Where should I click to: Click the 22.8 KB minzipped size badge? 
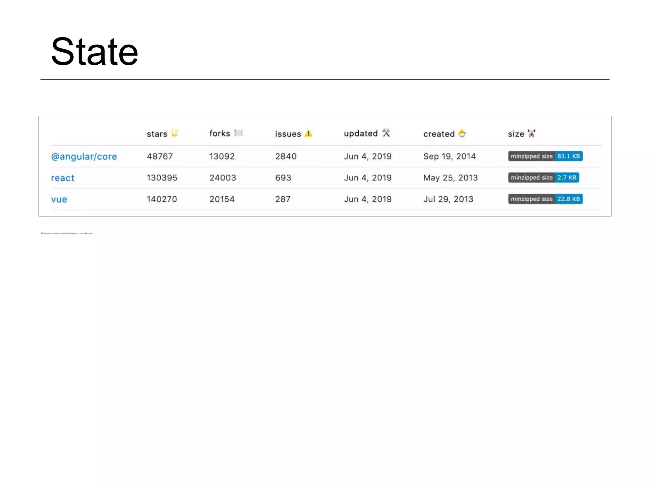pyautogui.click(x=545, y=199)
